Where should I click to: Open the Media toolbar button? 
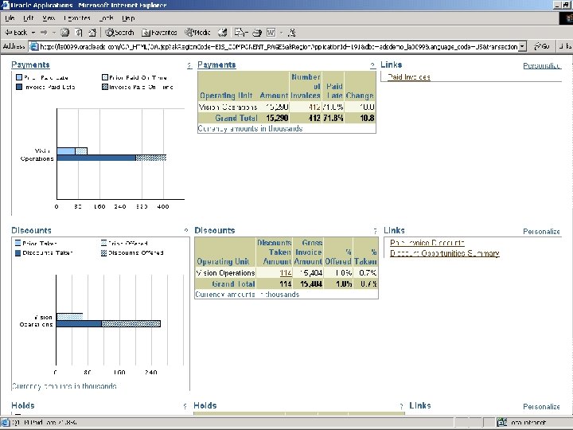[197, 33]
